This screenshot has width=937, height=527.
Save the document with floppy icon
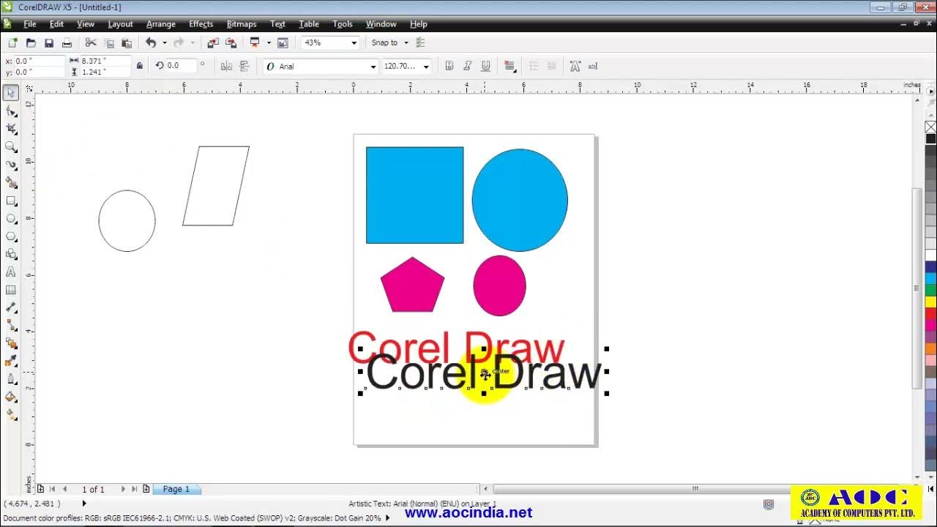point(49,43)
